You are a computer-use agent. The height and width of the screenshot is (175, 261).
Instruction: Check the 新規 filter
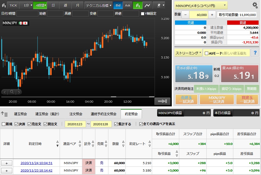[3, 124]
